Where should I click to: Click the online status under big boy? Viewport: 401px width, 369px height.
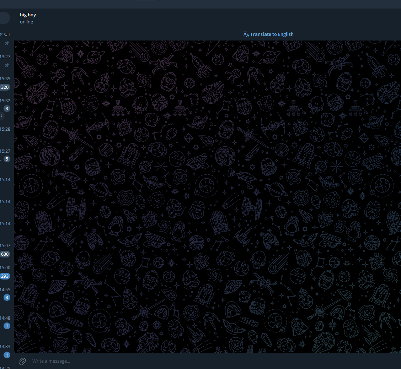[26, 22]
